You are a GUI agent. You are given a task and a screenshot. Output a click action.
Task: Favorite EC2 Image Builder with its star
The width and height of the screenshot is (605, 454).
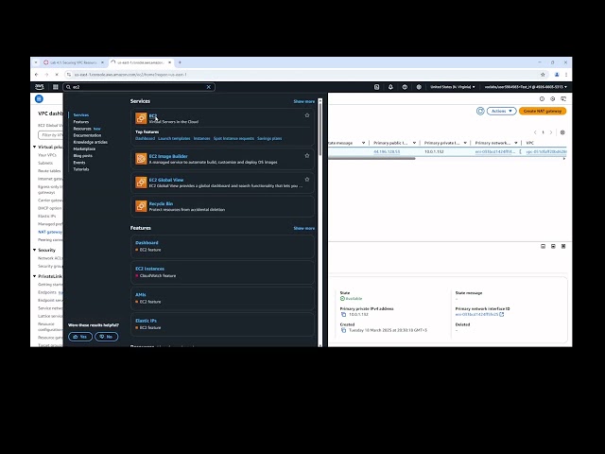point(307,155)
